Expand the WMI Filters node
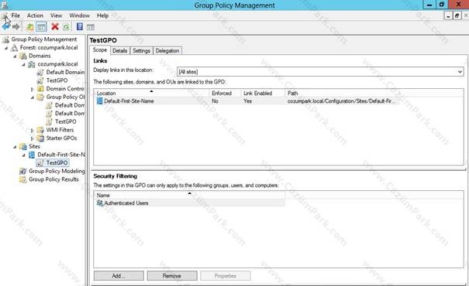Image resolution: width=469 pixels, height=286 pixels. point(33,131)
